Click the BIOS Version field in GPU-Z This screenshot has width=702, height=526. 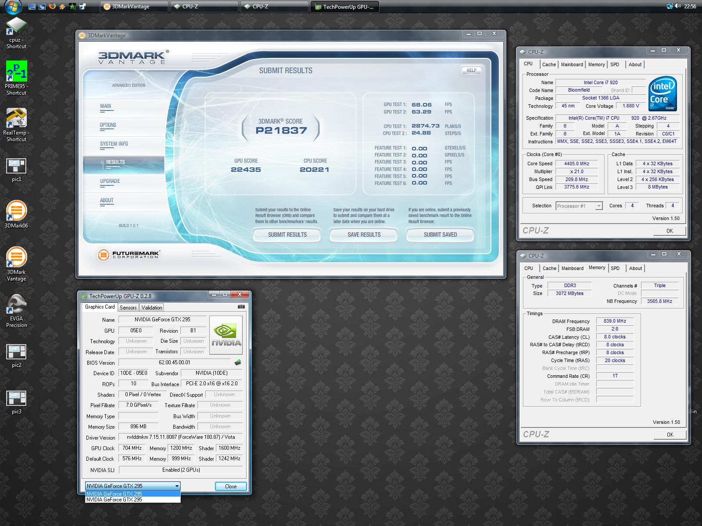pos(175,363)
